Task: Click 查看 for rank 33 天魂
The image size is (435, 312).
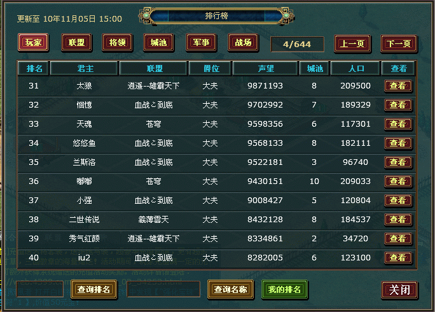Action: [x=398, y=124]
